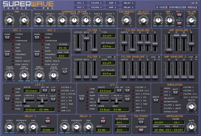The image size is (201, 136).
Task: Click the Velocity Sensitivity knob
Action: pyautogui.click(x=143, y=20)
